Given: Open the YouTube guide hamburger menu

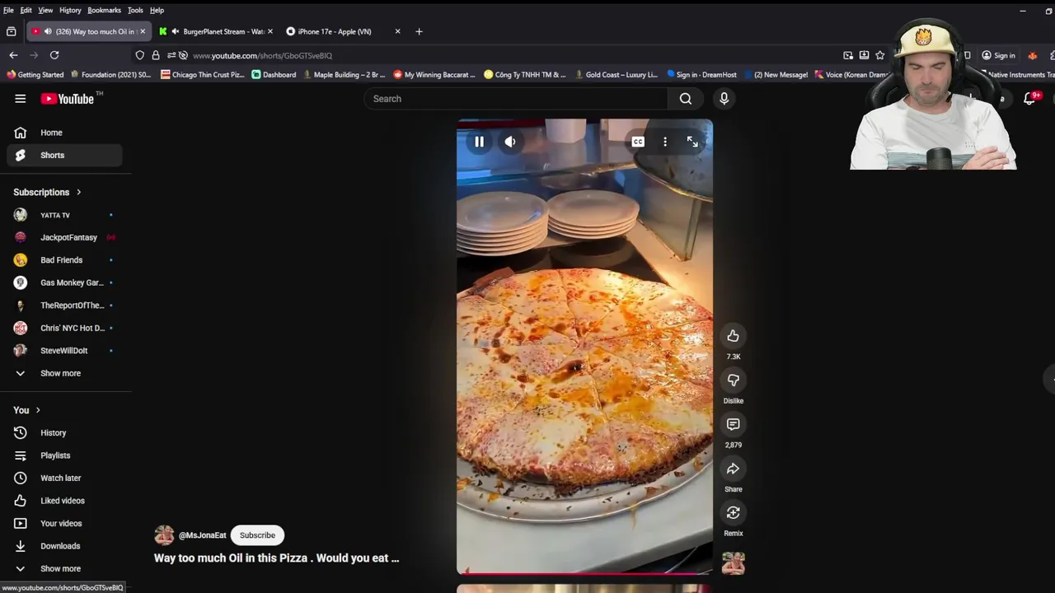Looking at the screenshot, I should pos(20,99).
